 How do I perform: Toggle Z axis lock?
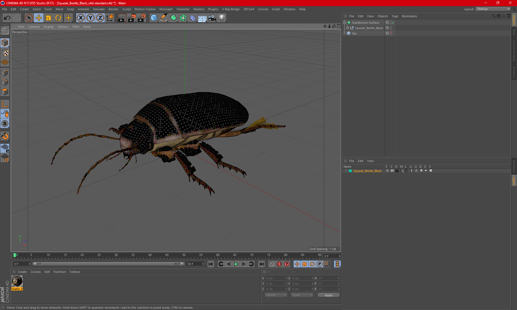100,18
